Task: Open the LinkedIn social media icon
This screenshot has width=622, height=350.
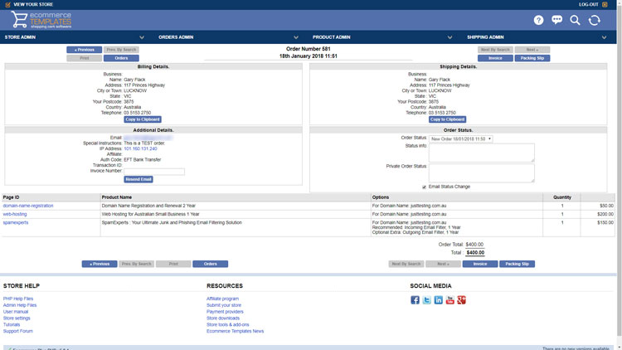Action: 438,300
